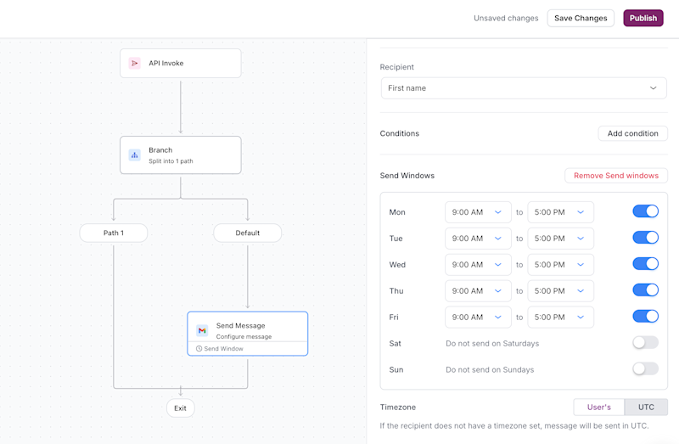Select User's timezone option

point(599,407)
